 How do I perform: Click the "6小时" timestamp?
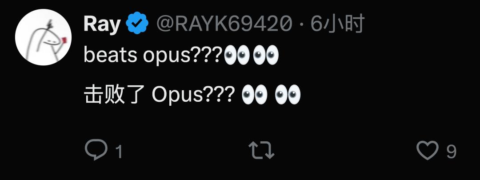click(x=337, y=24)
